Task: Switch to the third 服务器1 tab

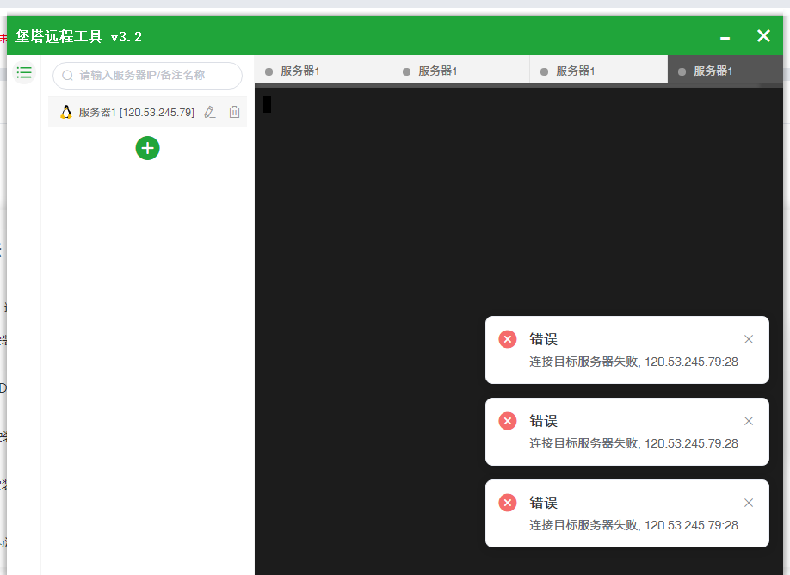Action: 599,71
